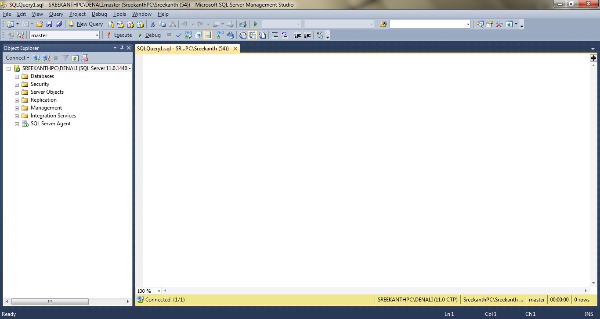The height and width of the screenshot is (319, 600).
Task: Toggle the Results to Grid button
Action: 252,35
